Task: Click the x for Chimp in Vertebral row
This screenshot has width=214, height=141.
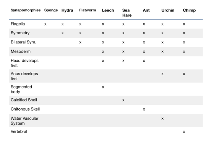Action: click(x=184, y=132)
